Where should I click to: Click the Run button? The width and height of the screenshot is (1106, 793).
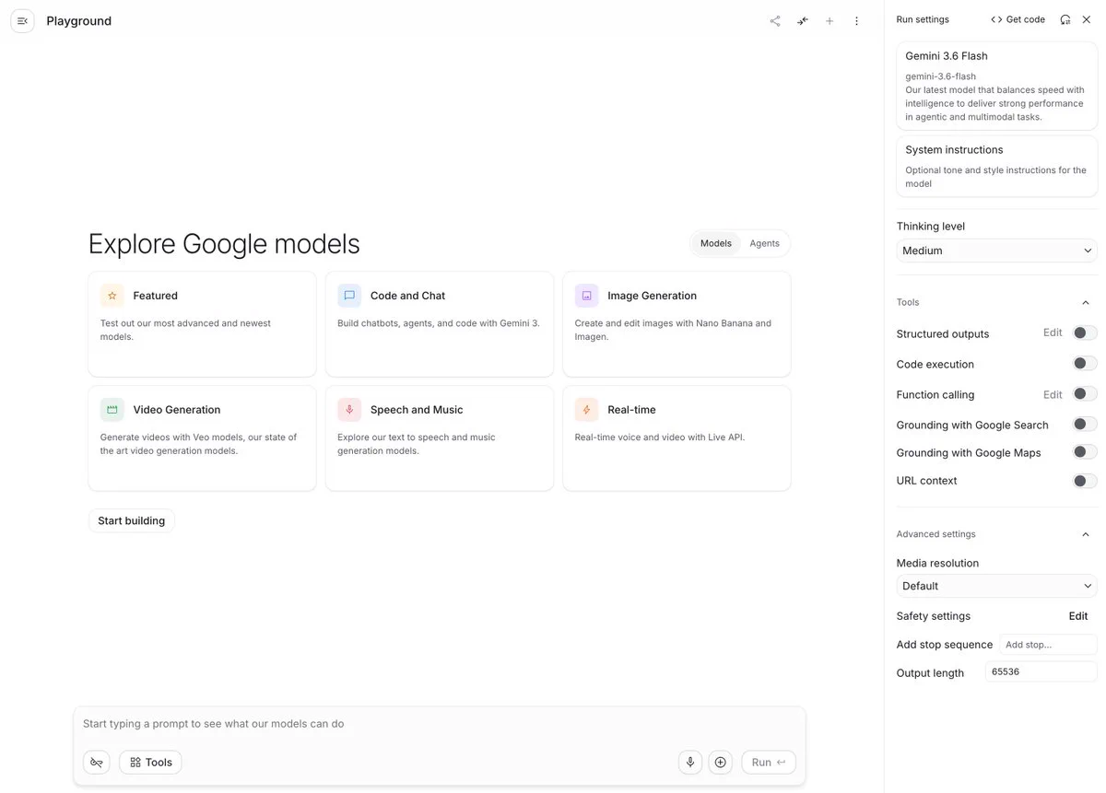pyautogui.click(x=769, y=763)
